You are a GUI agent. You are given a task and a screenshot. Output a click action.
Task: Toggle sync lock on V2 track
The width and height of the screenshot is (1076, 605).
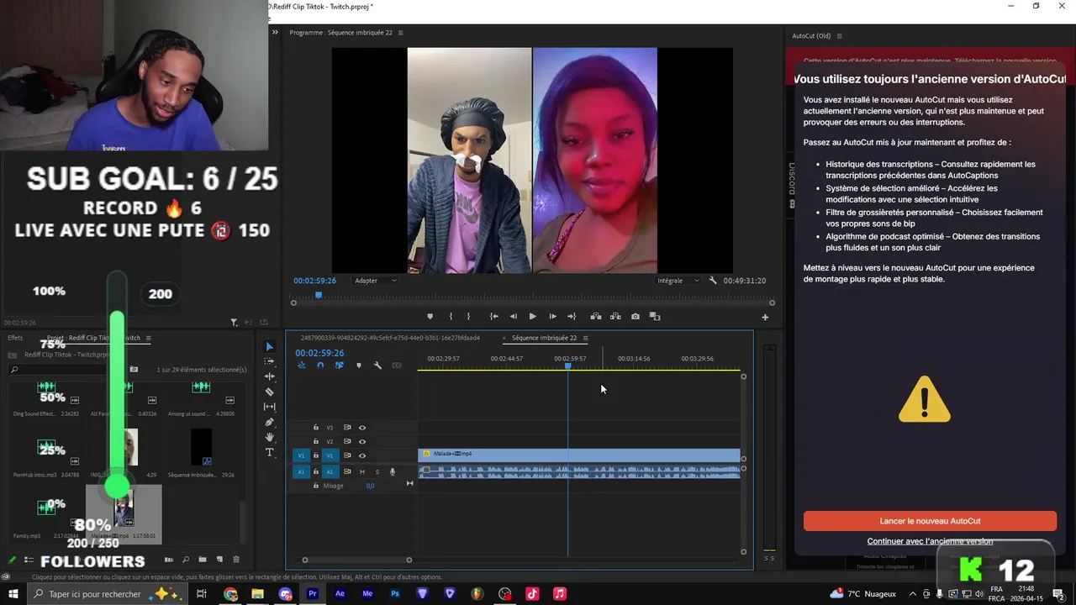(x=347, y=441)
